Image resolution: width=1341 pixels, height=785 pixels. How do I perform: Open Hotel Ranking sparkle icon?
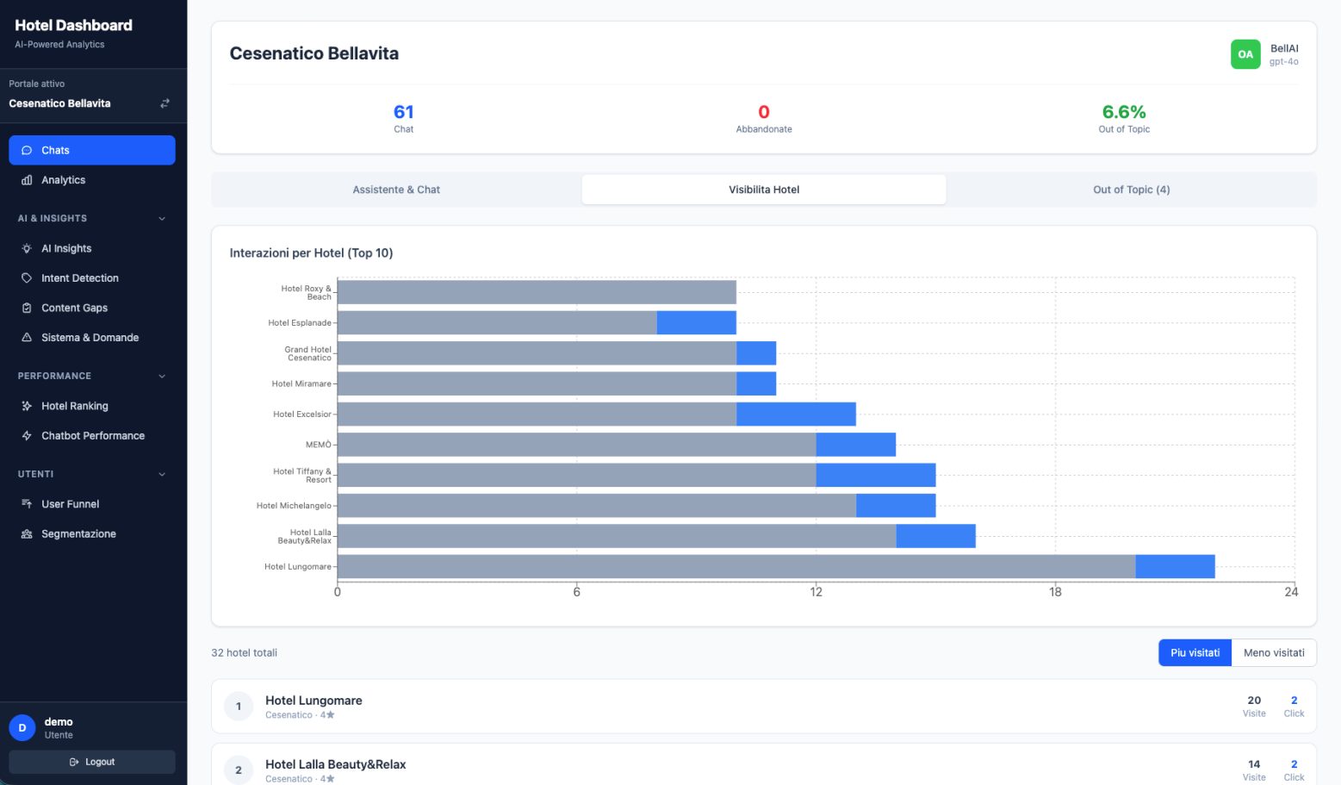27,406
